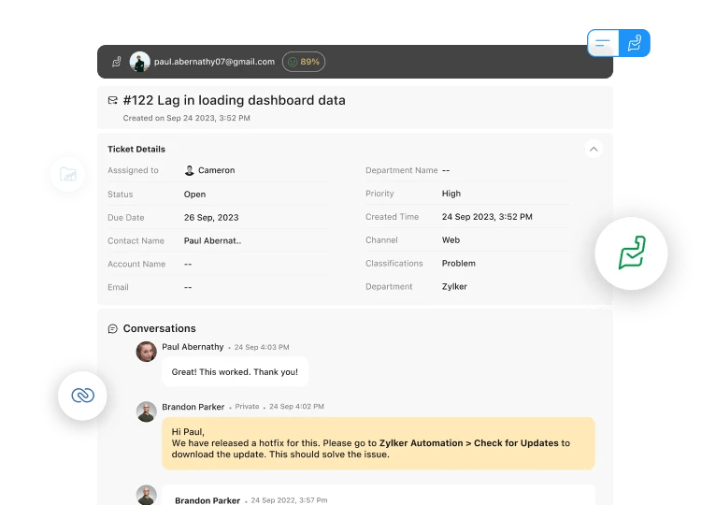
Task: Click the large green Desk logo icon
Action: pos(631,252)
